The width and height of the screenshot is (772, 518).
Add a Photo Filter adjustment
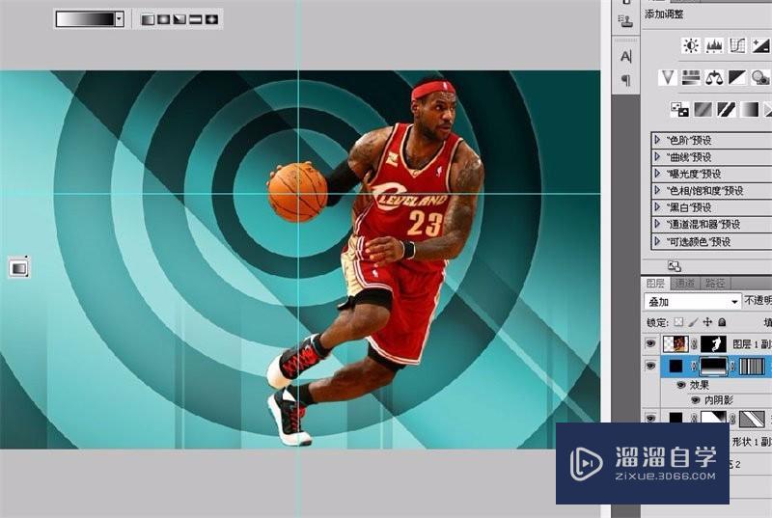[x=760, y=78]
